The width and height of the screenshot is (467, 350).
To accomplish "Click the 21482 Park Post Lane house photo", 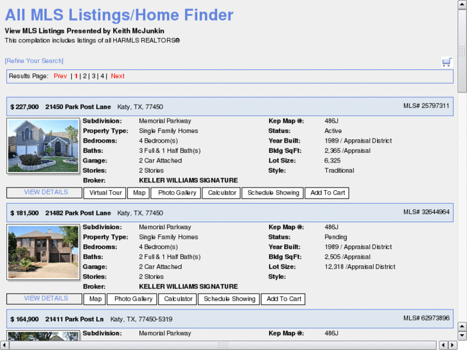I will click(43, 252).
